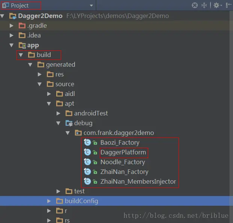Click the green lock icon beside DaggerPlatform
Image resolution: width=233 pixels, height=223 pixels.
tap(95, 153)
